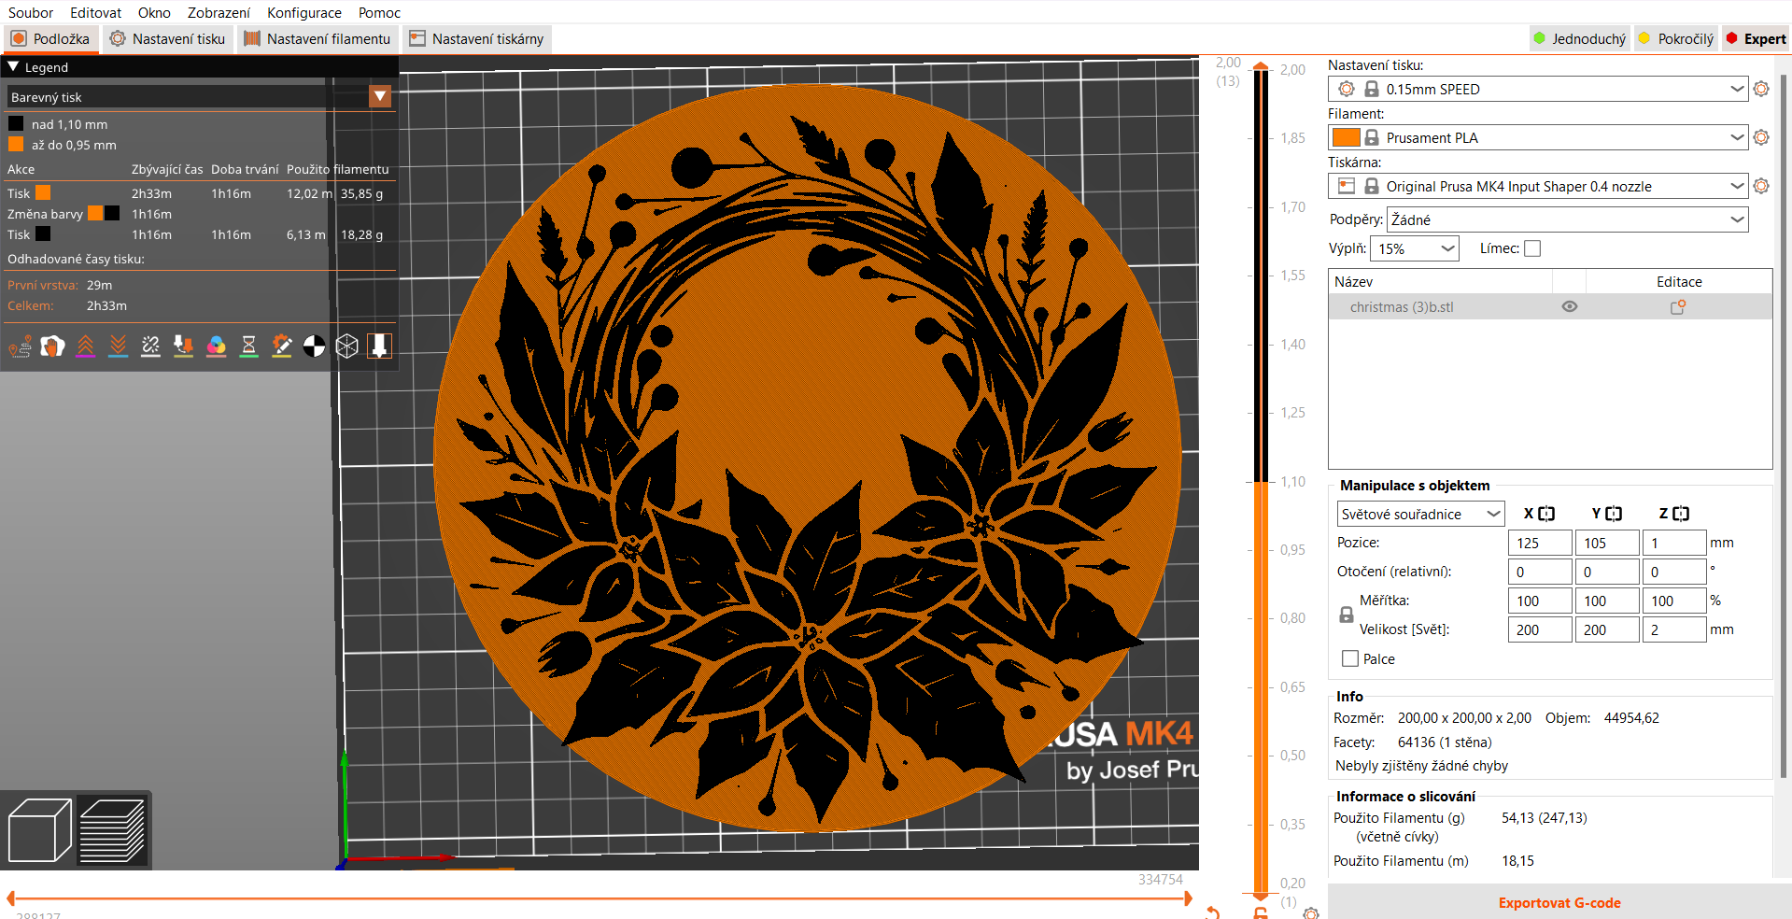The width and height of the screenshot is (1792, 919).
Task: Open vertical slider settings gear icon
Action: coord(1311,912)
